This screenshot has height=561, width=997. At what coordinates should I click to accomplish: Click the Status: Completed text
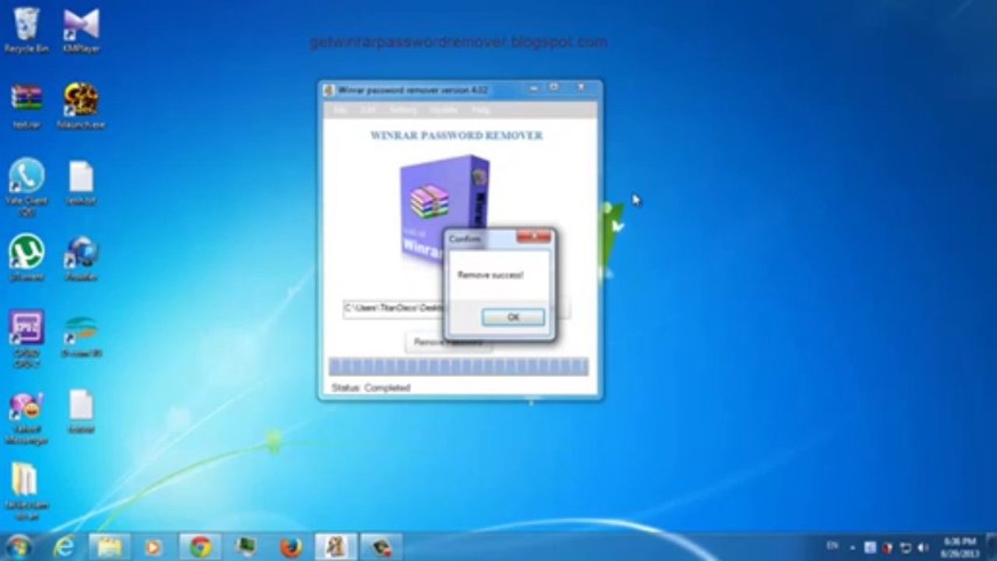point(370,387)
